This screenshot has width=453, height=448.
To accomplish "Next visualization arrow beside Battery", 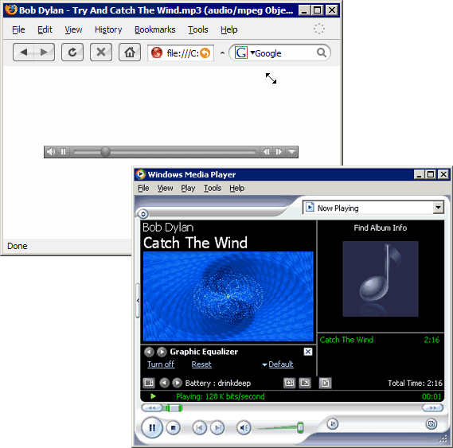I will point(177,383).
